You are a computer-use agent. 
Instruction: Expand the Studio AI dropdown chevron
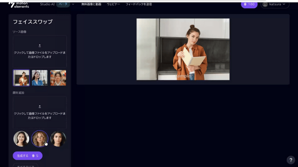[73, 4]
